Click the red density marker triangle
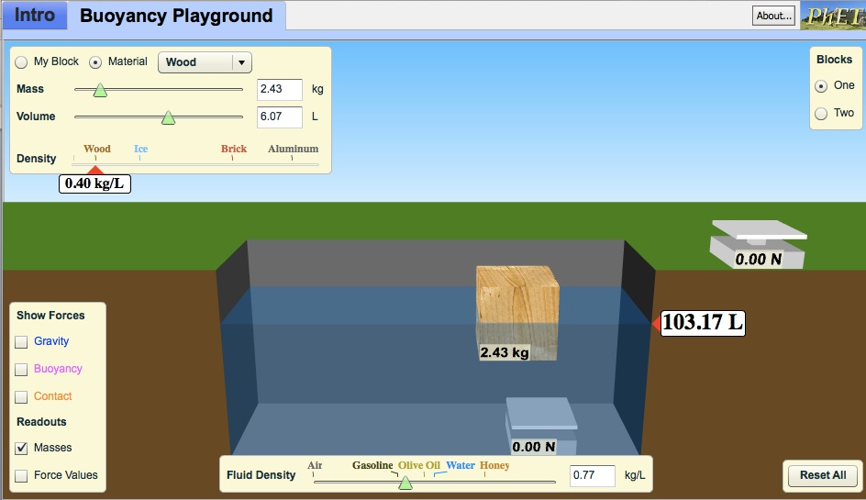 click(x=95, y=170)
